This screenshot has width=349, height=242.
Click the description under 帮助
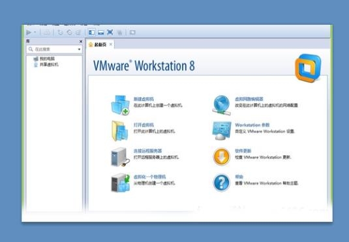pyautogui.click(x=267, y=183)
